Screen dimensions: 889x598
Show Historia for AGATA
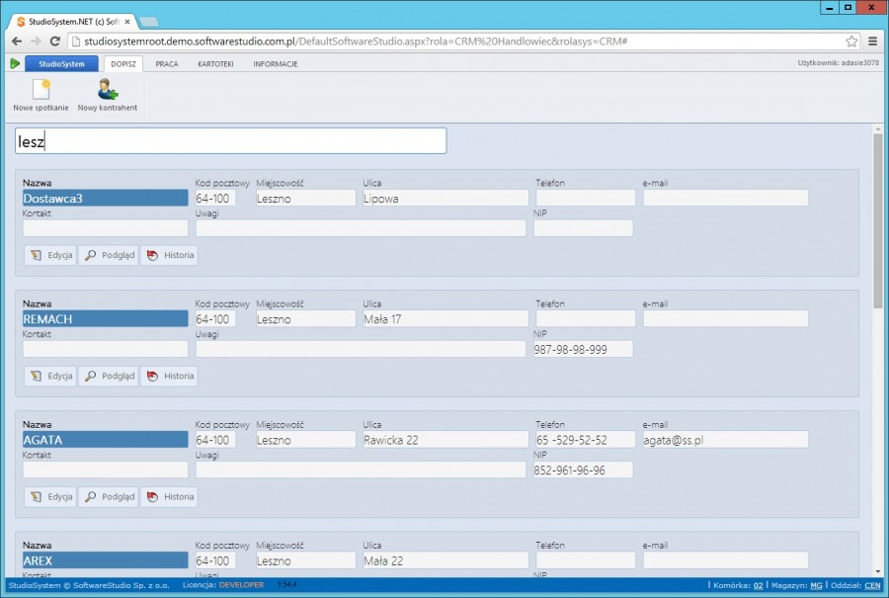point(169,496)
